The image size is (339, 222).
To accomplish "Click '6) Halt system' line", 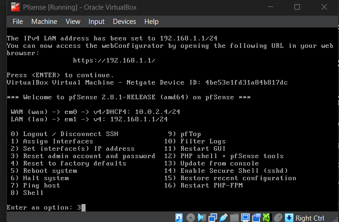I will click(40, 178).
